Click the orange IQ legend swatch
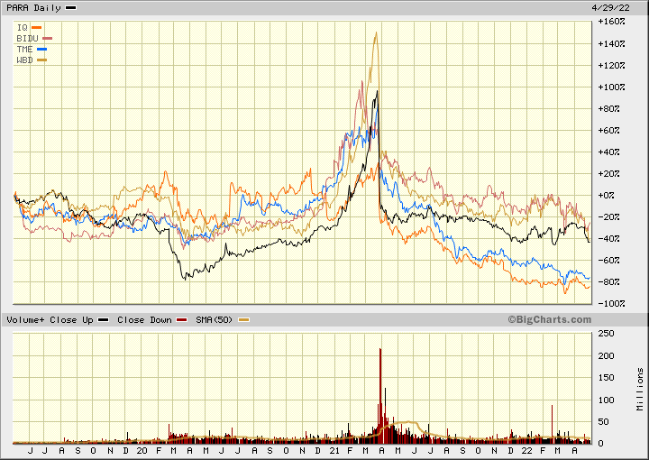The image size is (649, 460). 36,28
